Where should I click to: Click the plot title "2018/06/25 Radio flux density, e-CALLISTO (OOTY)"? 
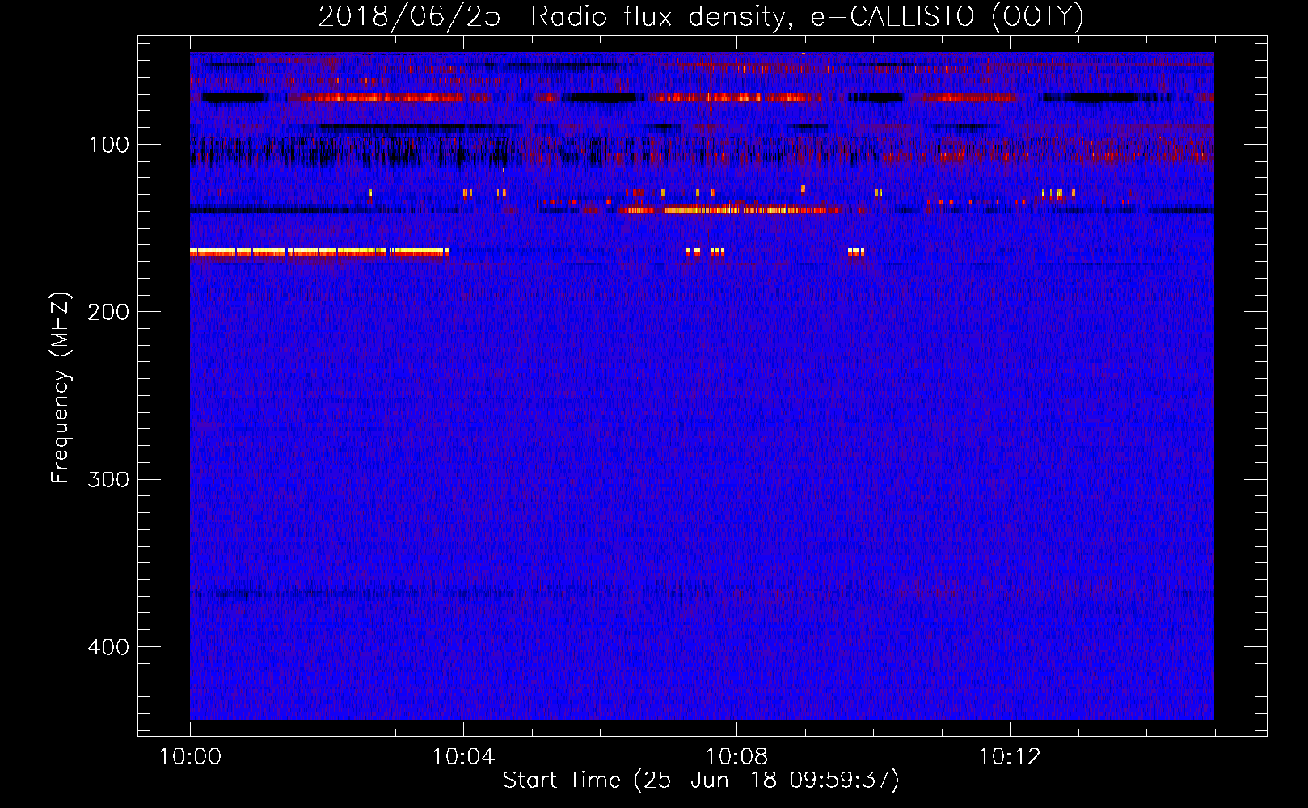(701, 16)
